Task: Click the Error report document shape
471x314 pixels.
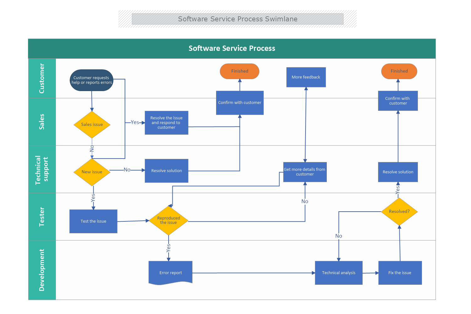Action: pos(170,273)
